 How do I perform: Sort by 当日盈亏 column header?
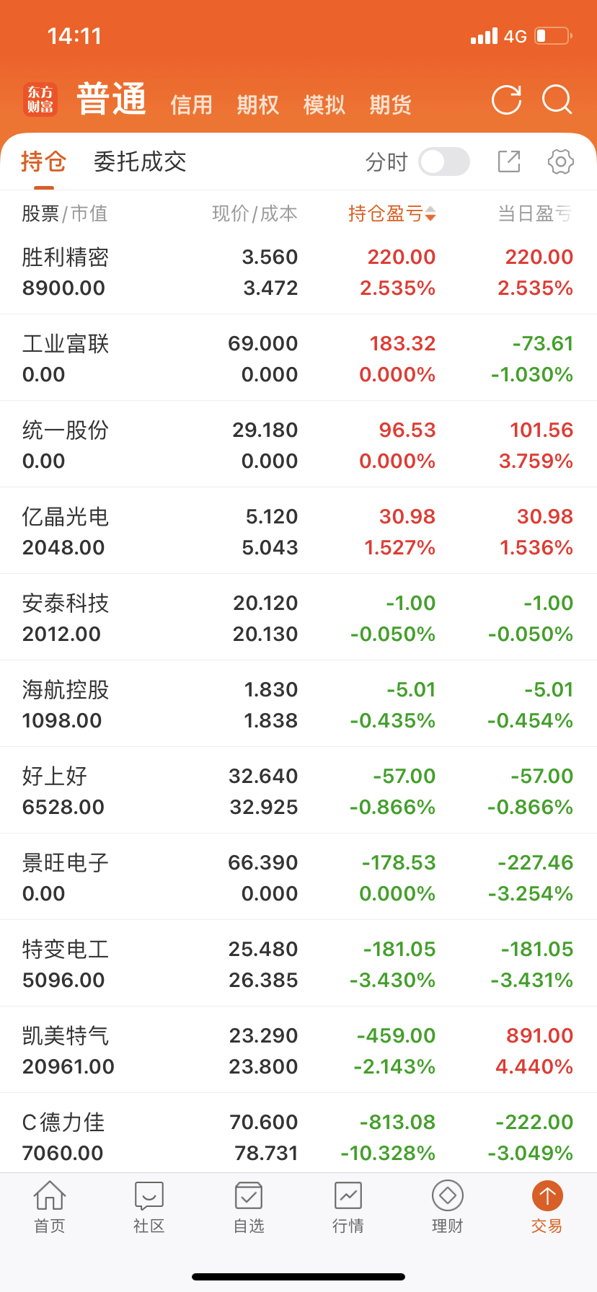(x=534, y=213)
